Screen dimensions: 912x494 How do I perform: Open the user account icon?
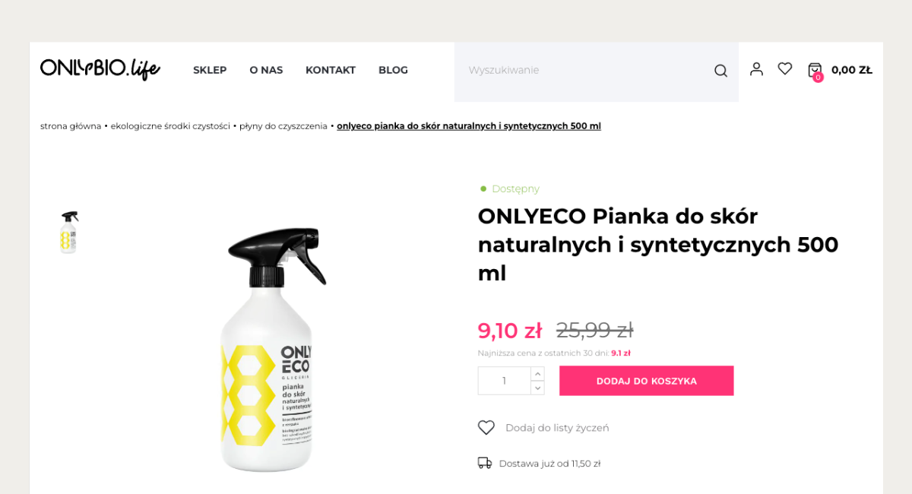756,69
